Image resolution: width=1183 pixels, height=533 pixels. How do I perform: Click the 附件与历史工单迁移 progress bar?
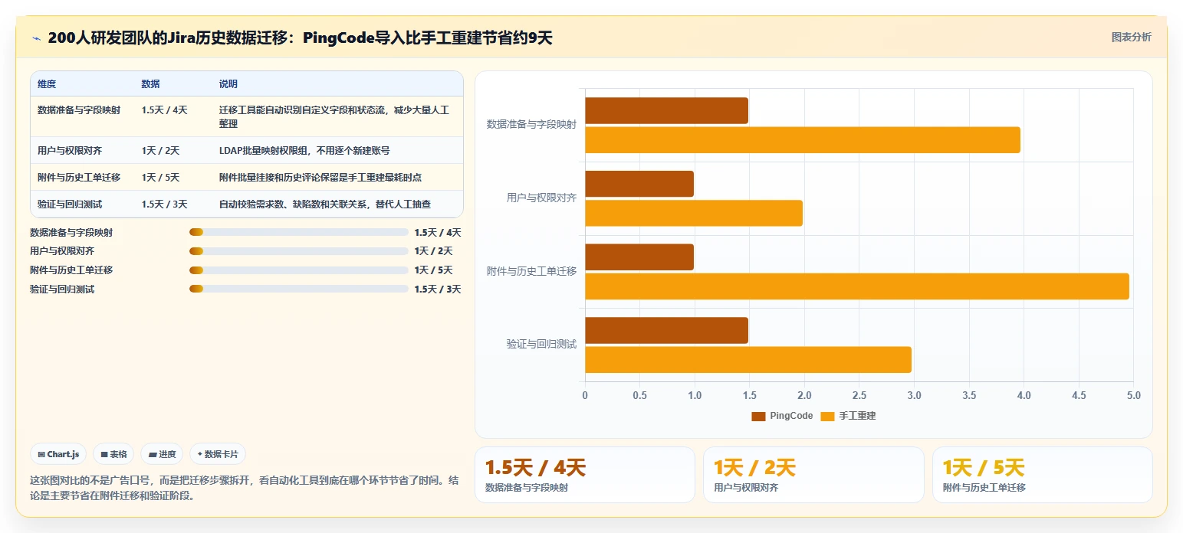(298, 270)
